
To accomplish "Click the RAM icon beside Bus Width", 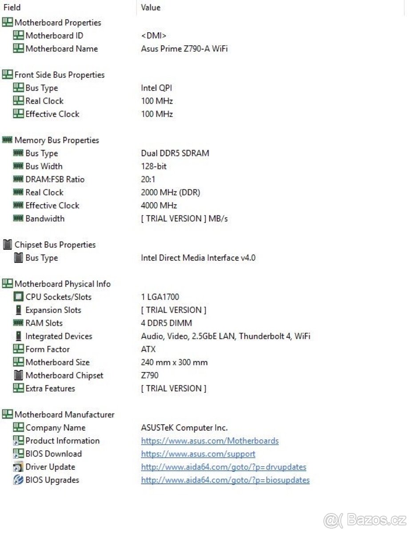I will point(18,166).
